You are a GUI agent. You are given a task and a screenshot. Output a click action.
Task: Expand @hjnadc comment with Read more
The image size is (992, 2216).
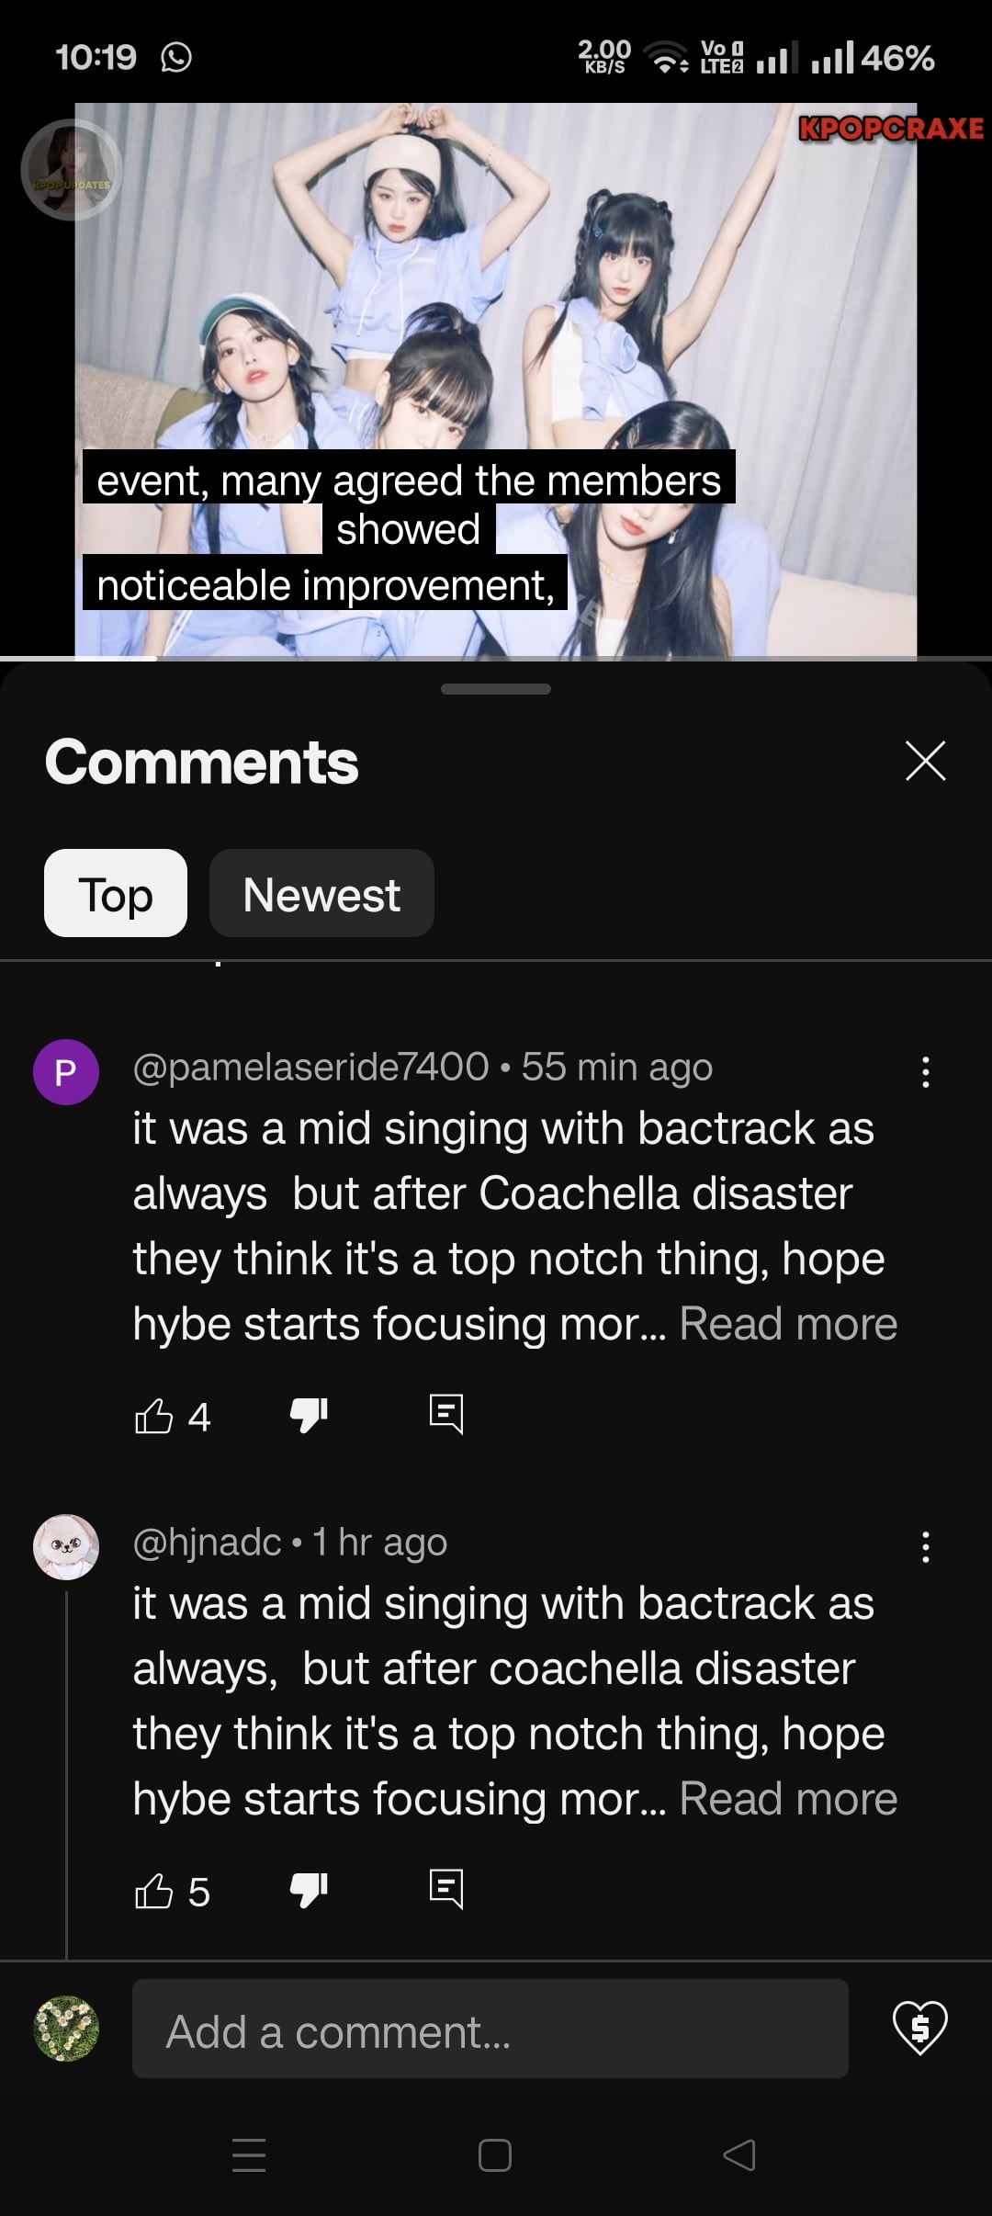[788, 1799]
